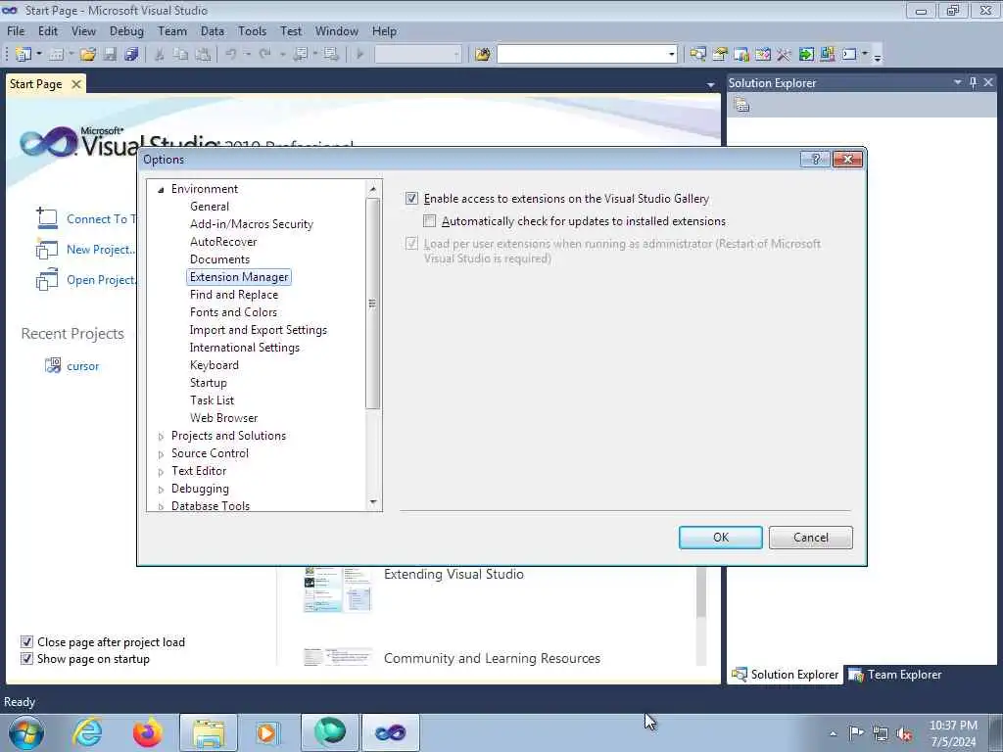Click the Save All toolbar icon
The width and height of the screenshot is (1003, 752).
pyautogui.click(x=132, y=55)
